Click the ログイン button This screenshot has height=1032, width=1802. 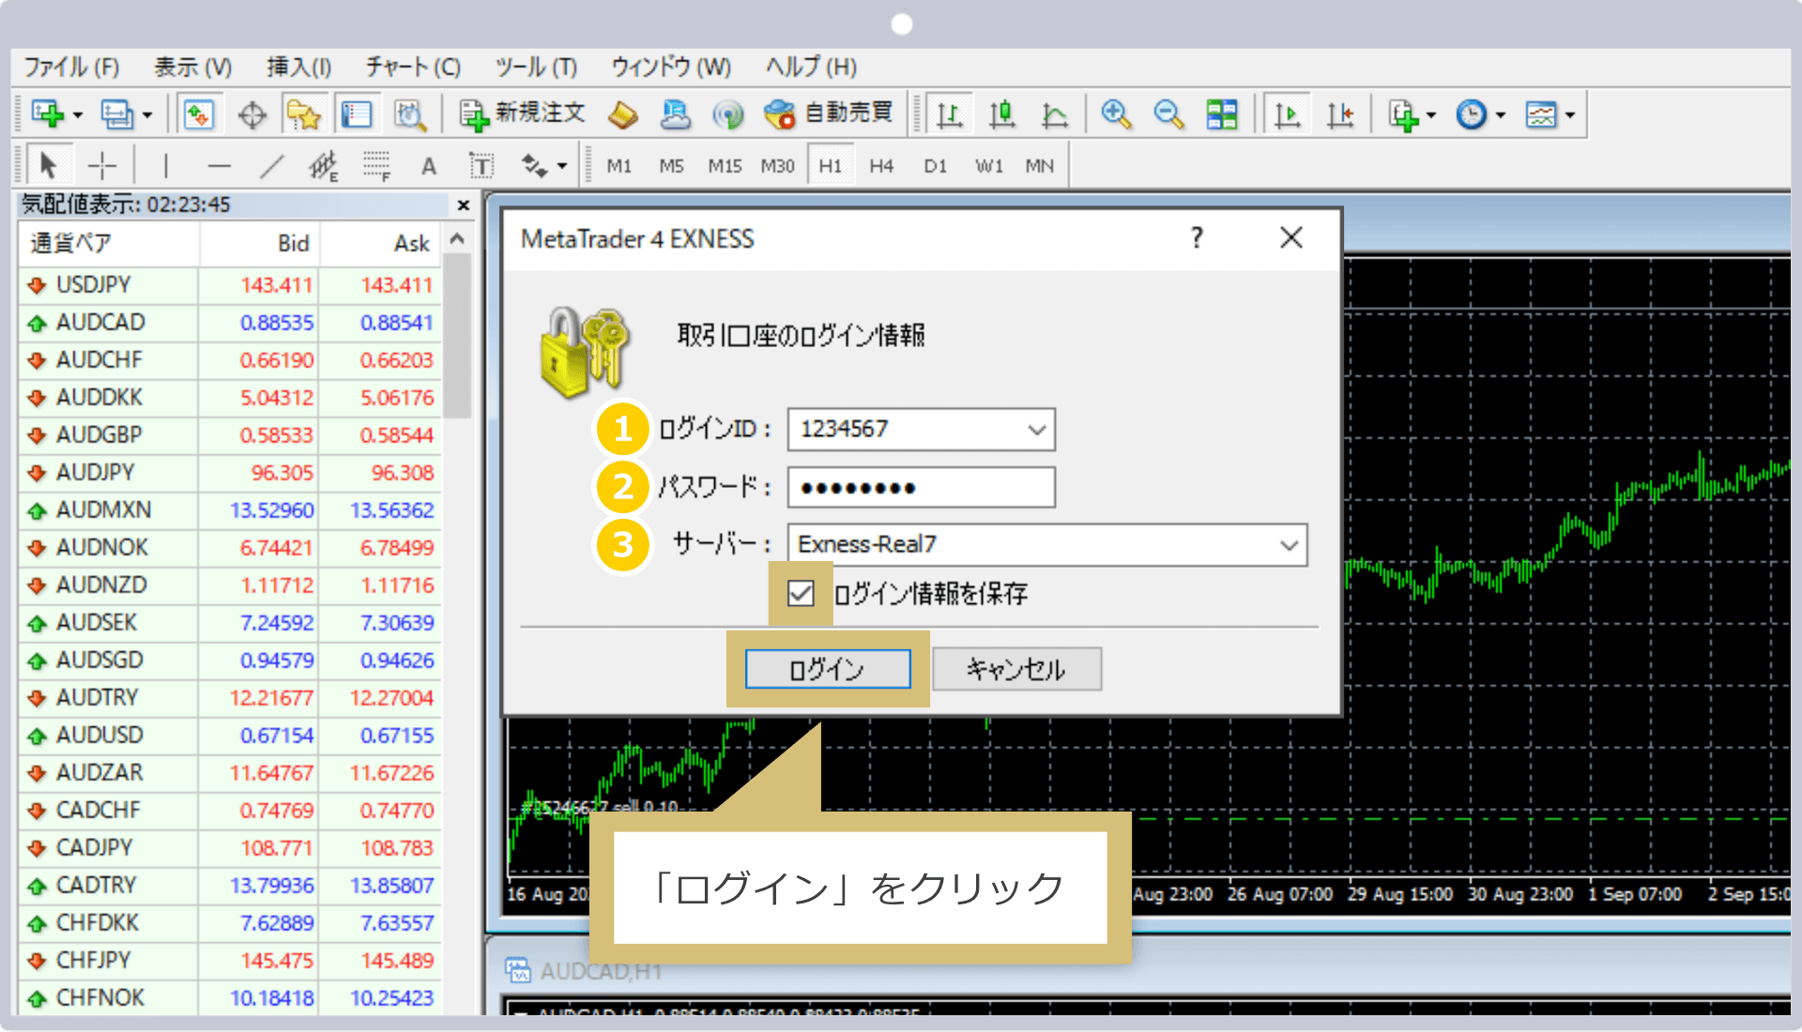[828, 669]
